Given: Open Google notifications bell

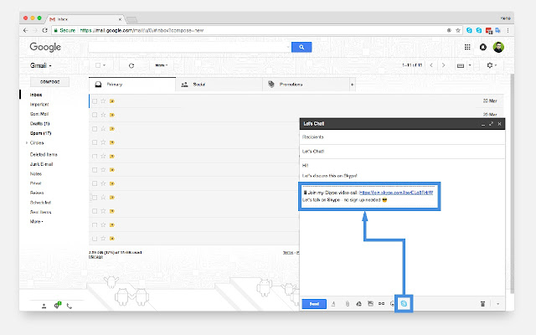Looking at the screenshot, I should [x=482, y=47].
